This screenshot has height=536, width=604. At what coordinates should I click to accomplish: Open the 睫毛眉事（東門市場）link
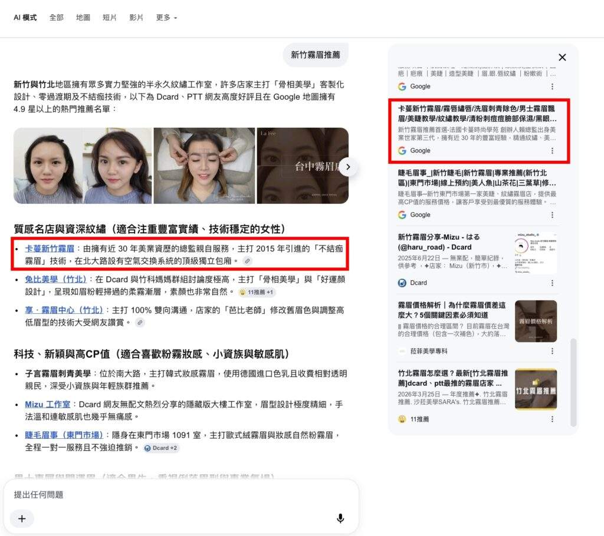pos(64,435)
